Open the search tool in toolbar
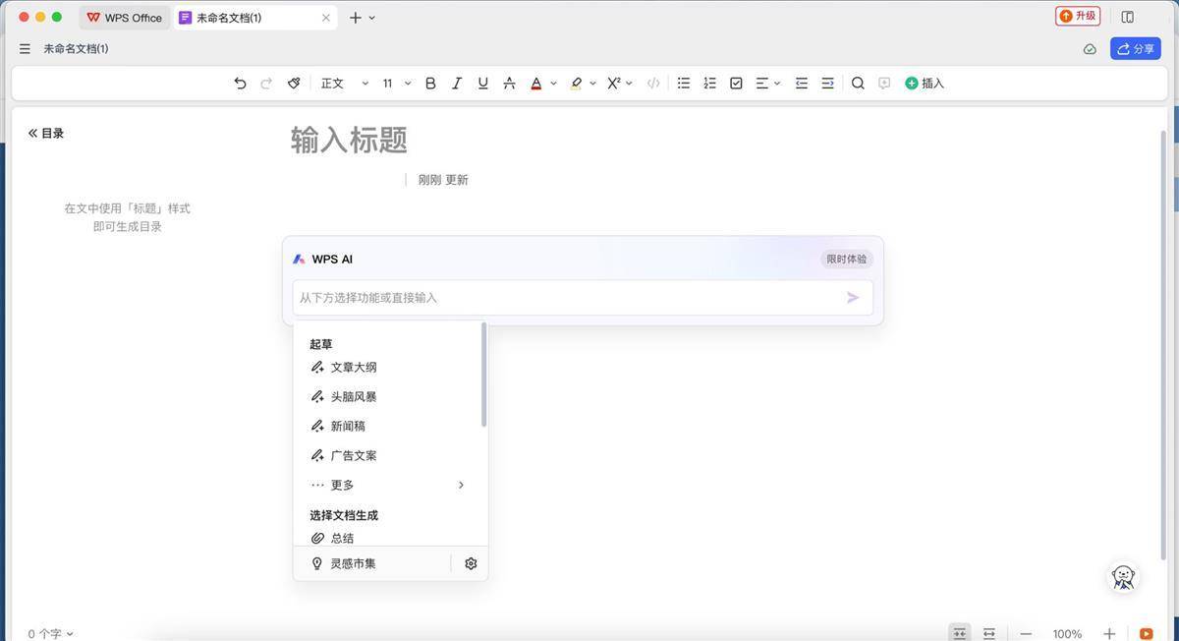 (x=858, y=84)
